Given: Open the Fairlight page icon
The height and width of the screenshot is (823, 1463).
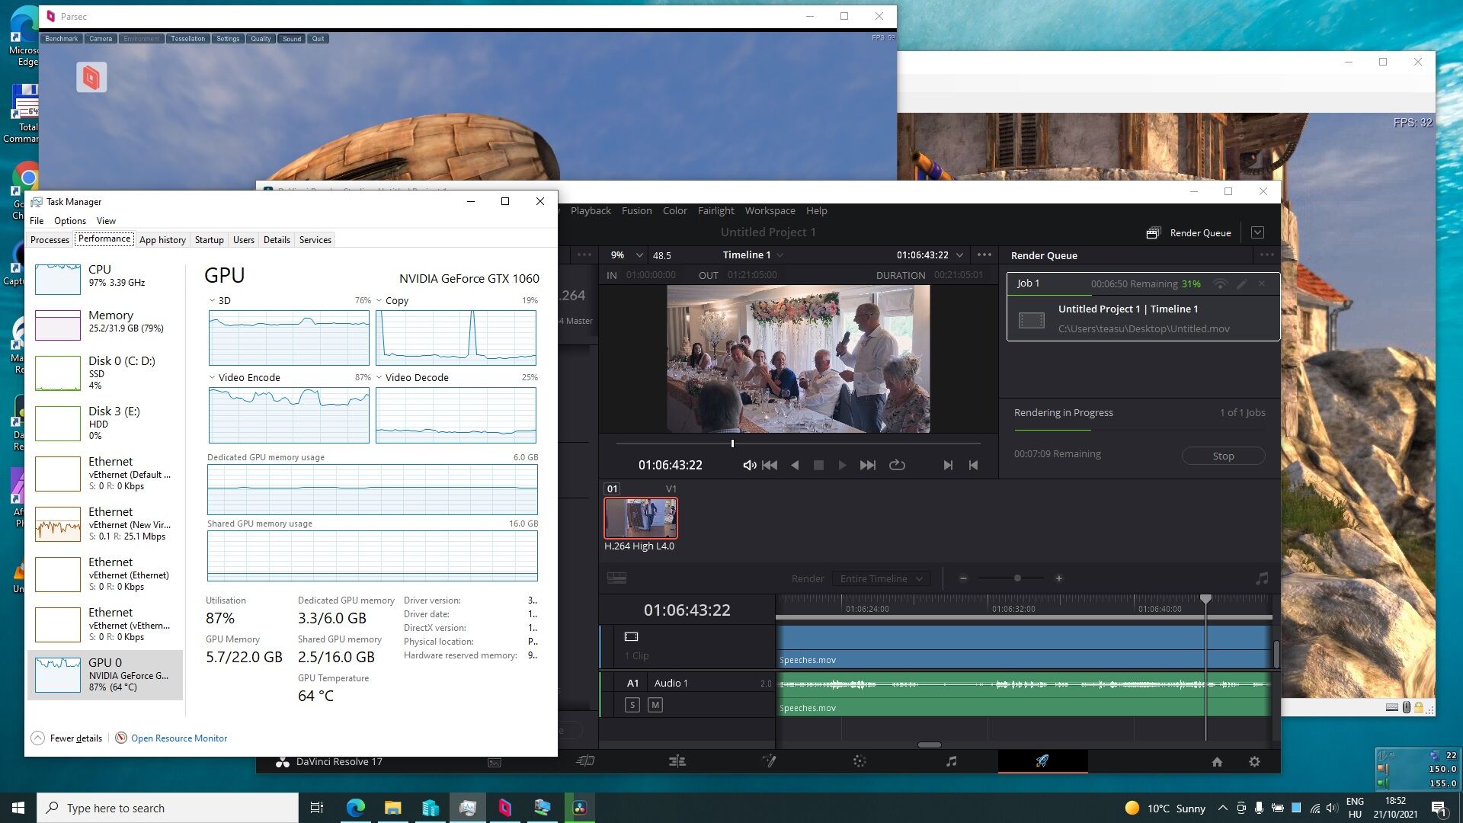Looking at the screenshot, I should pos(951,761).
